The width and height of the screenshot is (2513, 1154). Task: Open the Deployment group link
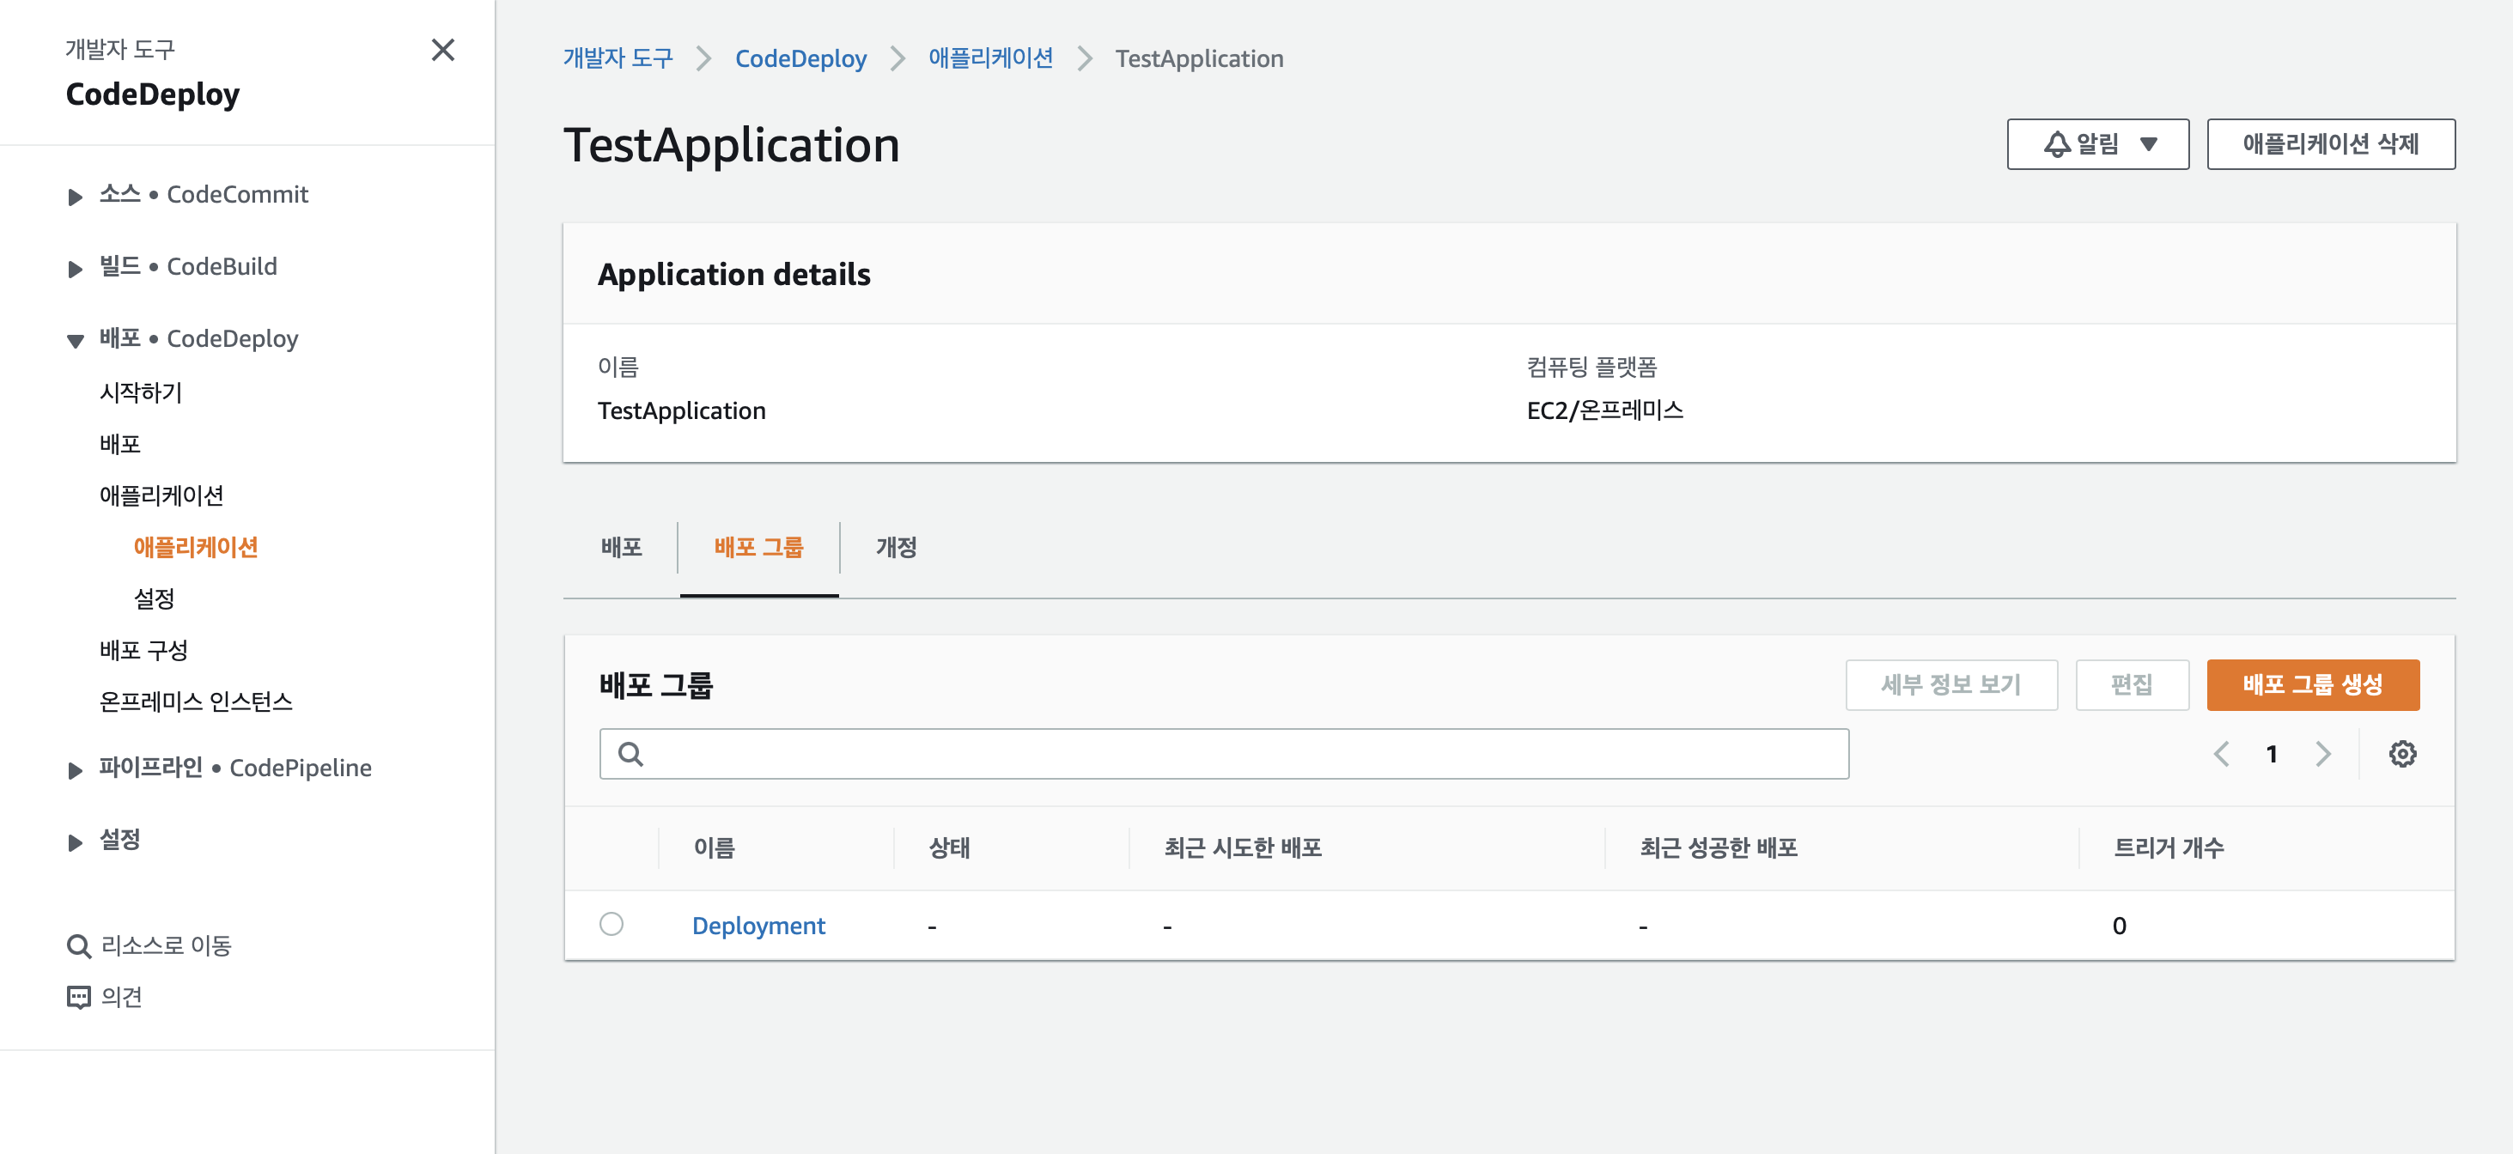(x=758, y=926)
